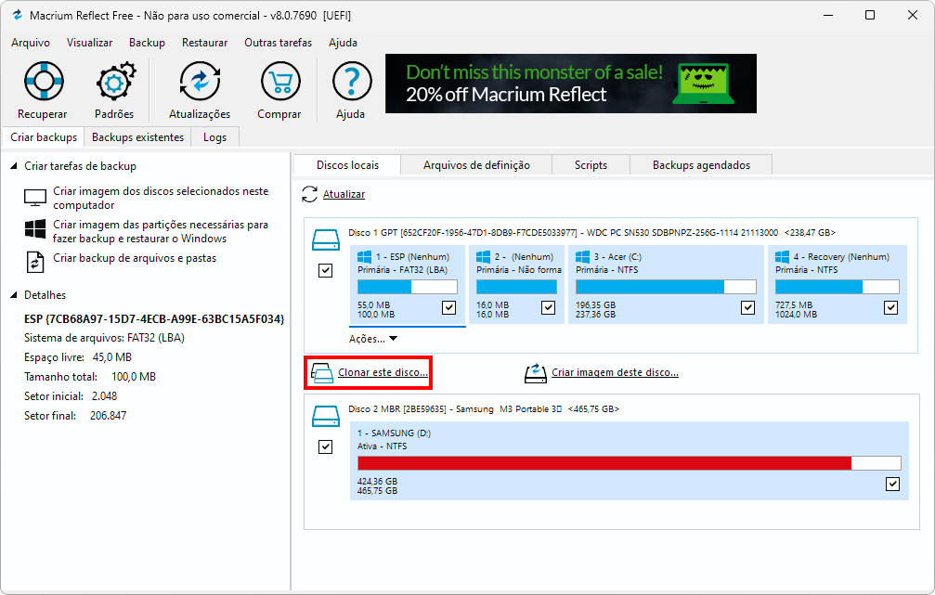Click the Acer (C:) partition usage bar
The height and width of the screenshot is (595, 935).
point(666,287)
